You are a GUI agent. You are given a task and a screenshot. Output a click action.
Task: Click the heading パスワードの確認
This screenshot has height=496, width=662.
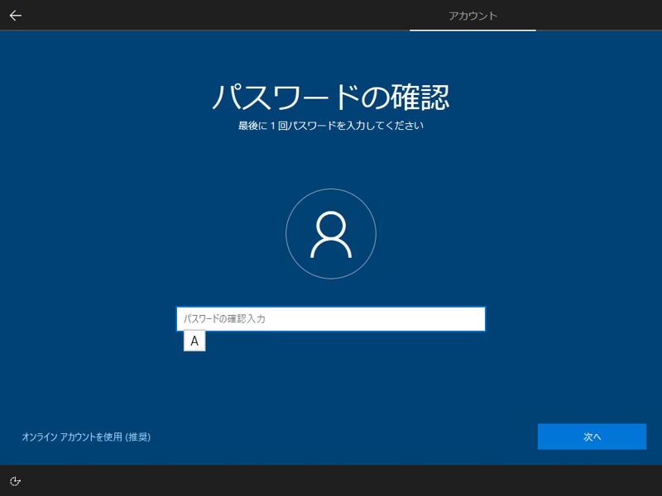[331, 97]
